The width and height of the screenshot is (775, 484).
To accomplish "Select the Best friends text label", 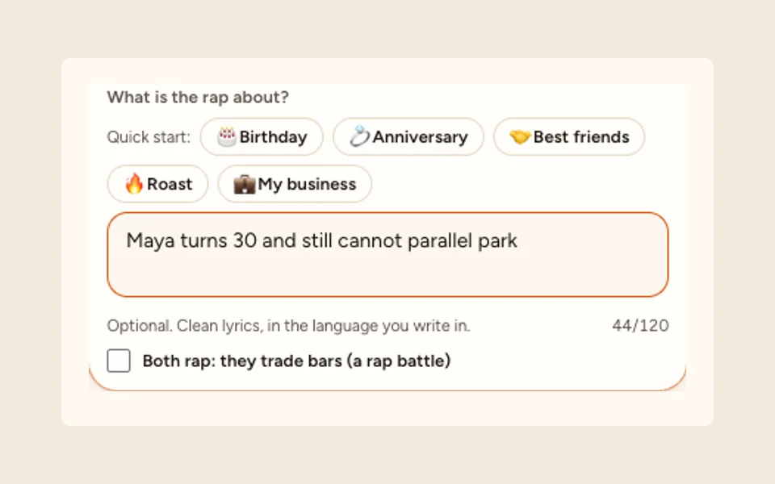I will (x=581, y=137).
